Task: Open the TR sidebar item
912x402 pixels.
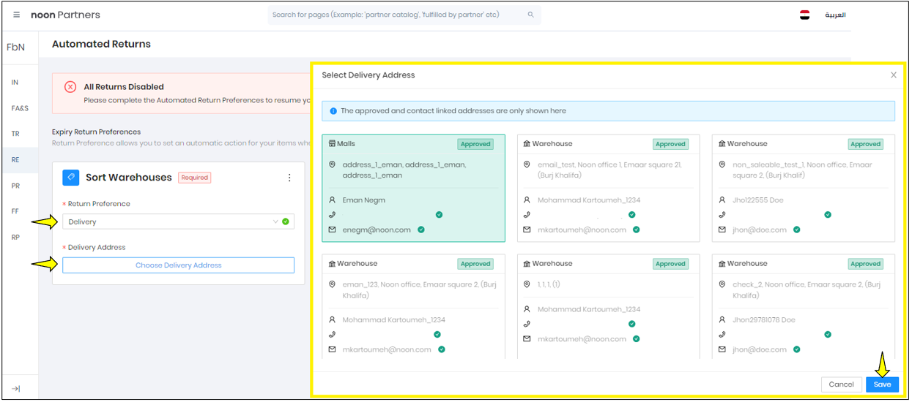Action: point(15,134)
